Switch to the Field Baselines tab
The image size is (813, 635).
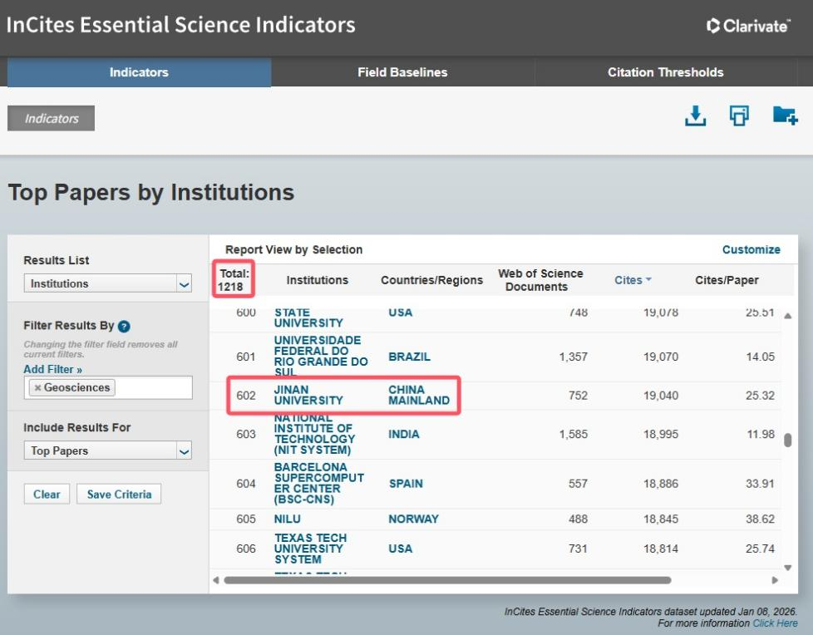tap(402, 72)
